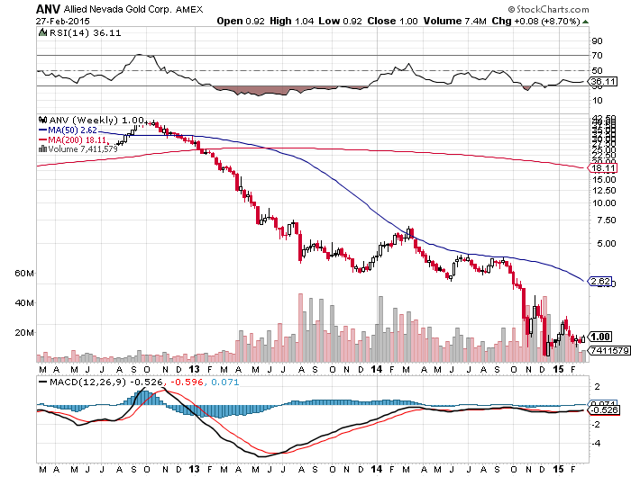The height and width of the screenshot is (477, 631).
Task: Click the MA(50) 2.62 legend text
Action: (72, 130)
